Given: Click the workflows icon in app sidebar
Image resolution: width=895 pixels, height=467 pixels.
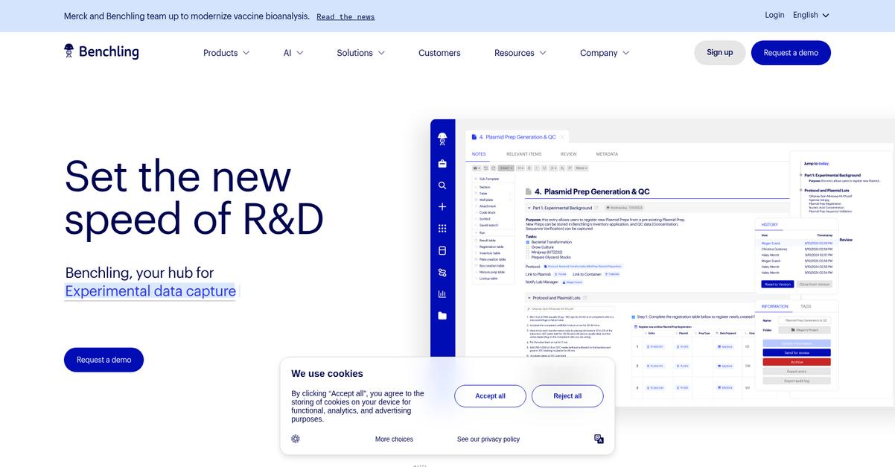Looking at the screenshot, I should 442,273.
